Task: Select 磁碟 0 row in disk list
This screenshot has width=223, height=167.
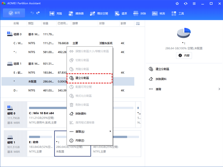Action: pyautogui.click(x=68, y=34)
